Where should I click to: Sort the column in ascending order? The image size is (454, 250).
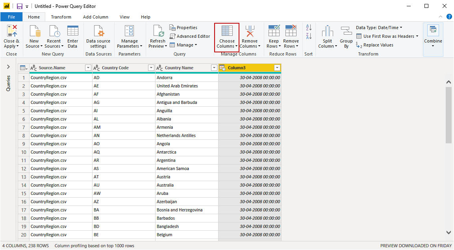coord(309,28)
